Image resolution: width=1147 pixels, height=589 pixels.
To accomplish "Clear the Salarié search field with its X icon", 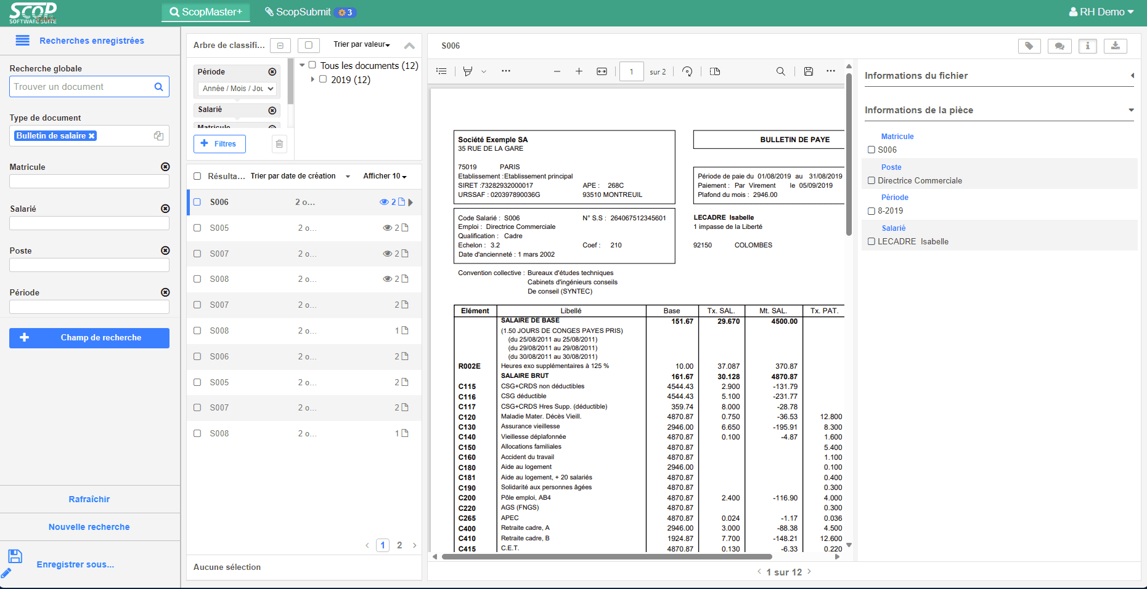I will tap(165, 209).
